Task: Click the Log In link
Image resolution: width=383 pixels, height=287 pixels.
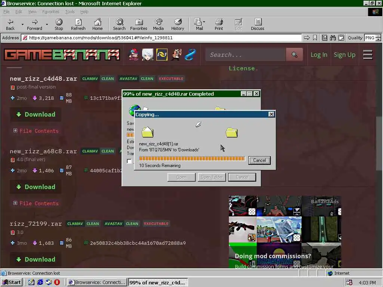Action: (x=319, y=55)
